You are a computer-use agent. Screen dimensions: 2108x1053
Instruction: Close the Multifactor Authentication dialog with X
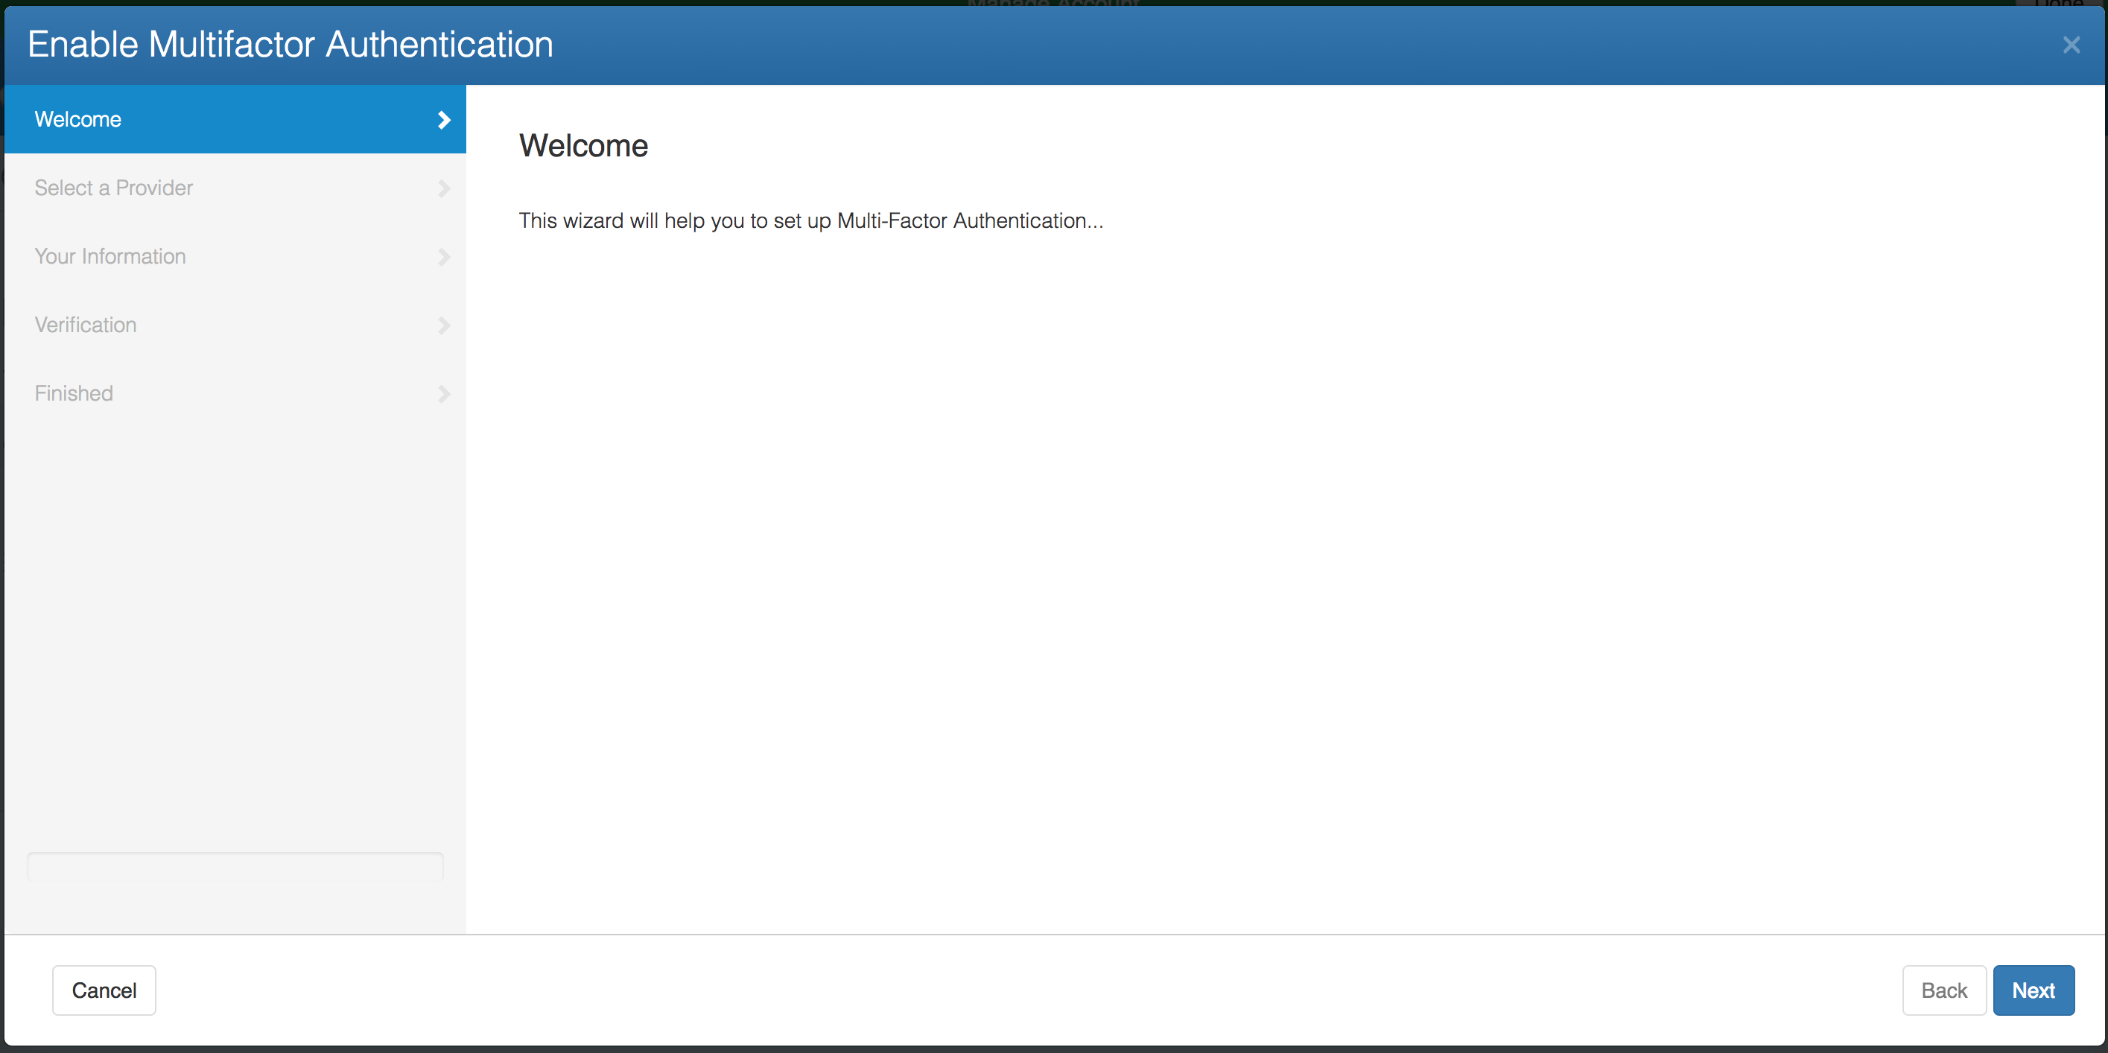(2070, 45)
